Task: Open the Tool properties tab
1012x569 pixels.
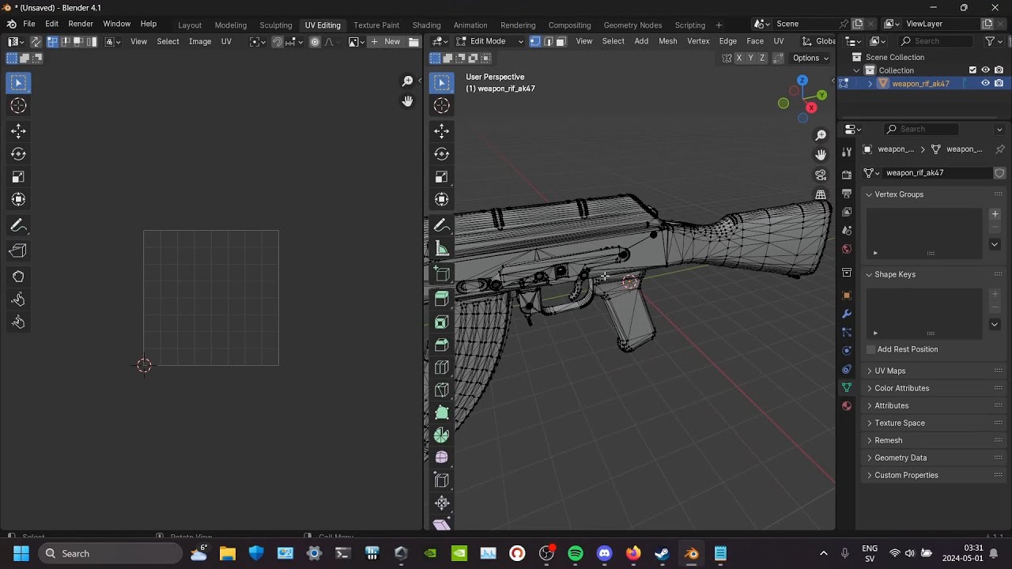Action: point(847,152)
